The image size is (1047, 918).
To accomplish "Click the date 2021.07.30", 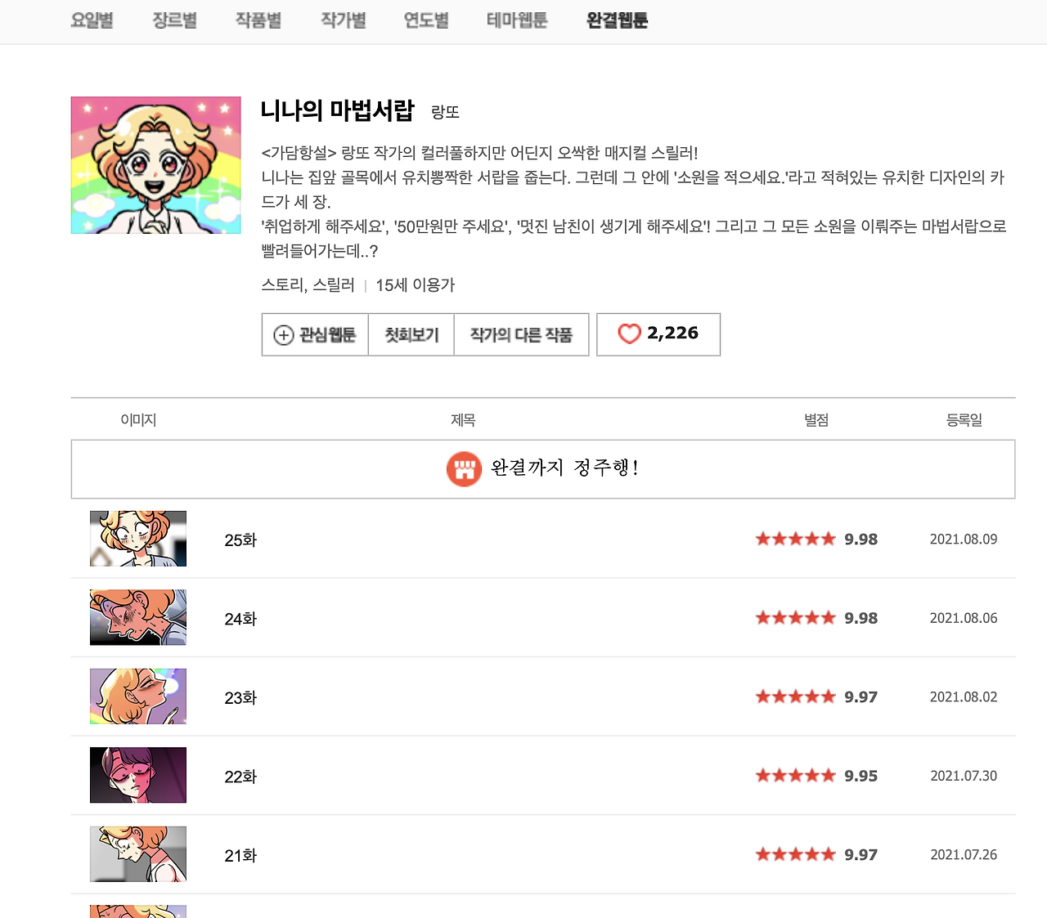I will [964, 776].
